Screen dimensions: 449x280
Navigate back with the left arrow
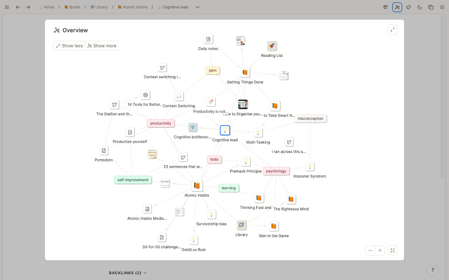pyautogui.click(x=18, y=7)
